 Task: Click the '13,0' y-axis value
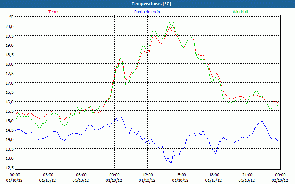pos(10,158)
